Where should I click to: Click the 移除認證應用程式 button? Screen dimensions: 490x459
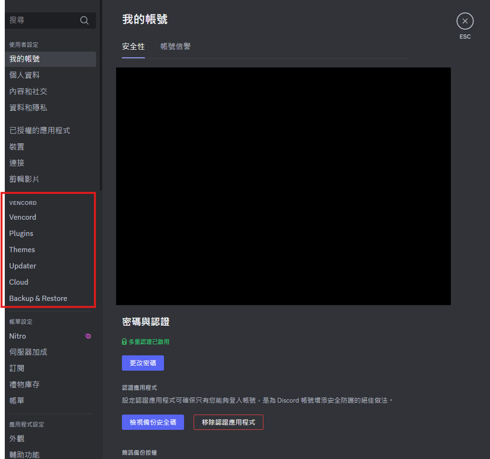click(229, 422)
